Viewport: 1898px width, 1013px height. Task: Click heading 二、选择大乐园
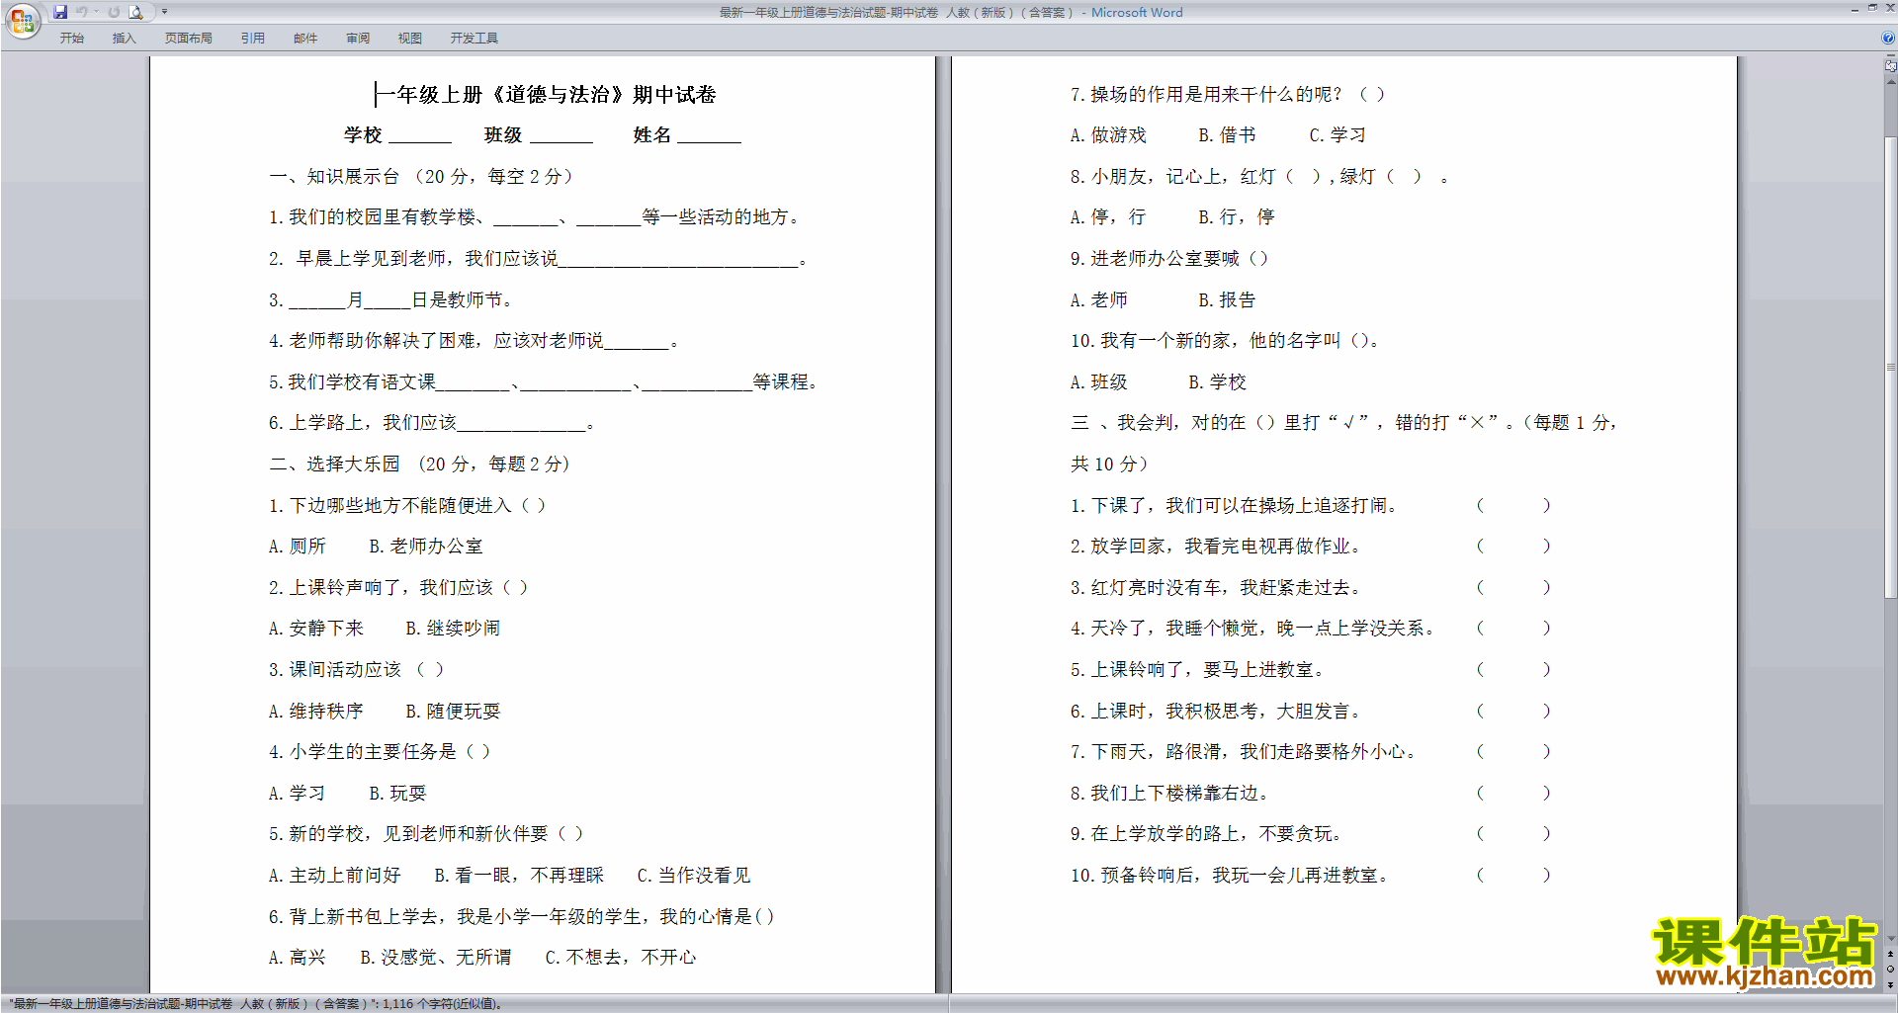coord(334,464)
